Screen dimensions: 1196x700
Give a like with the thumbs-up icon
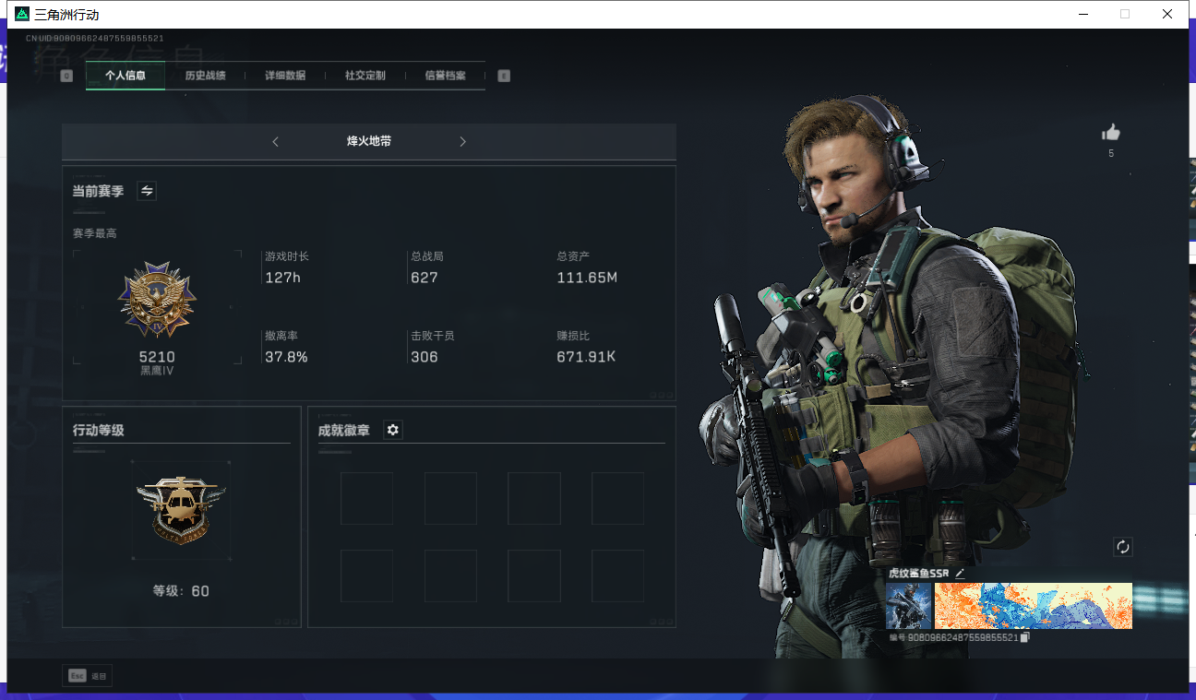(1111, 132)
